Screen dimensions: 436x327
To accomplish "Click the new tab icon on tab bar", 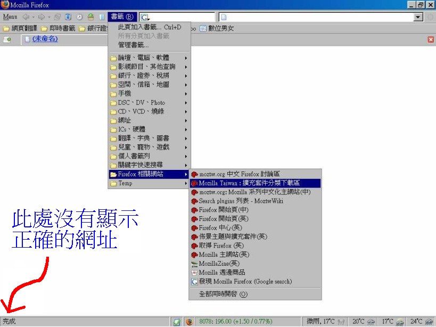I will (7, 39).
